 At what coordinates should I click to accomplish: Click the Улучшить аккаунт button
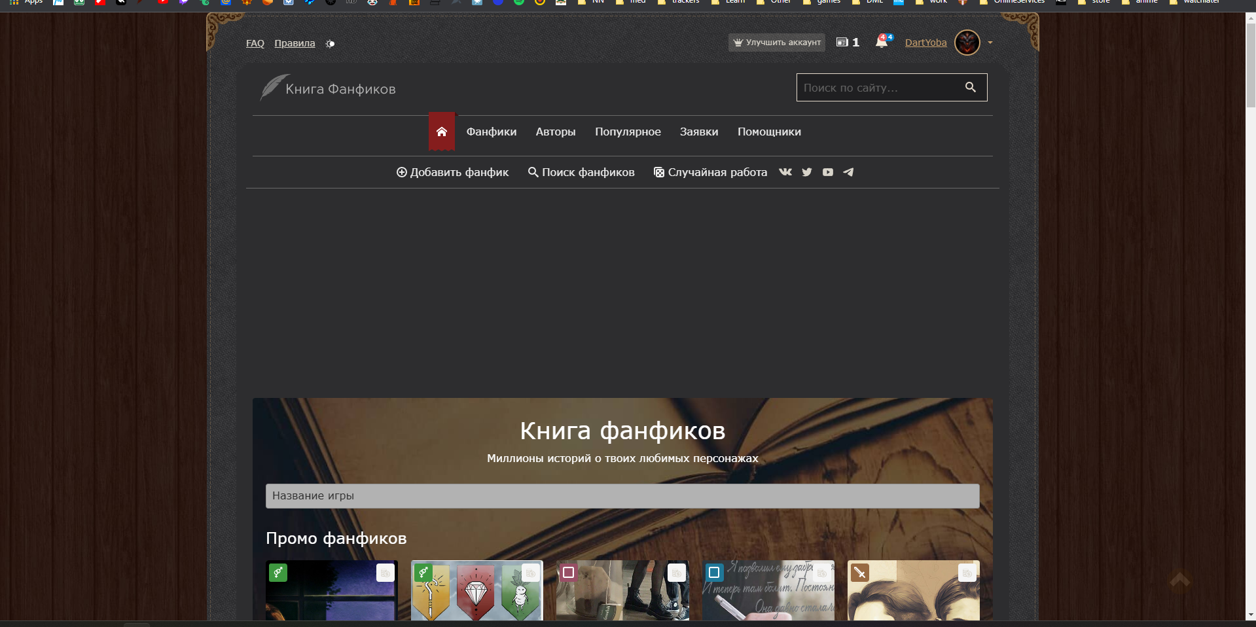776,42
